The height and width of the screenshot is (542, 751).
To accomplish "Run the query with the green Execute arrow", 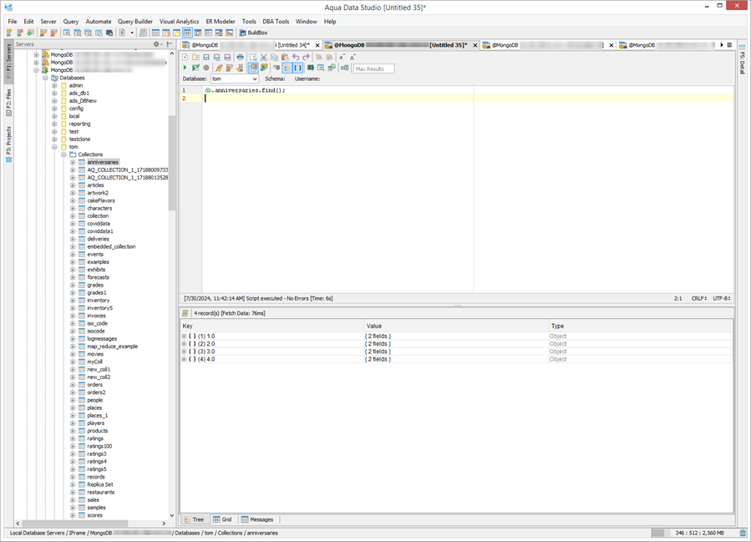I will tap(185, 68).
